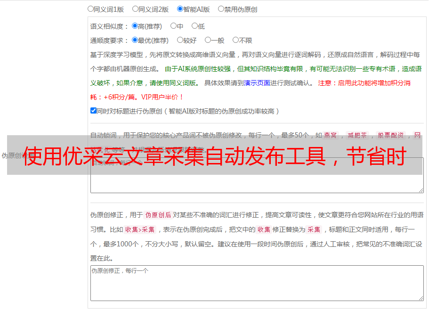Viewport: 429px width, 310px height.
Task: Open the 演示页面 link
Action: [257, 83]
